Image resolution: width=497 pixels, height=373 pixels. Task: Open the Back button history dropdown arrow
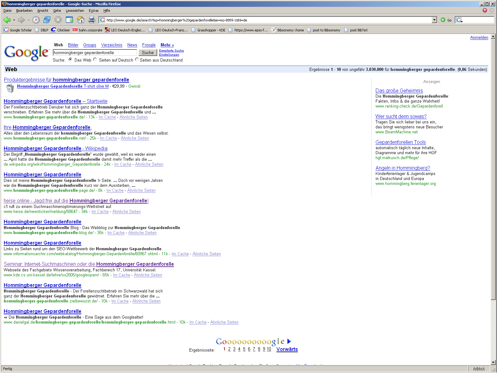14,20
